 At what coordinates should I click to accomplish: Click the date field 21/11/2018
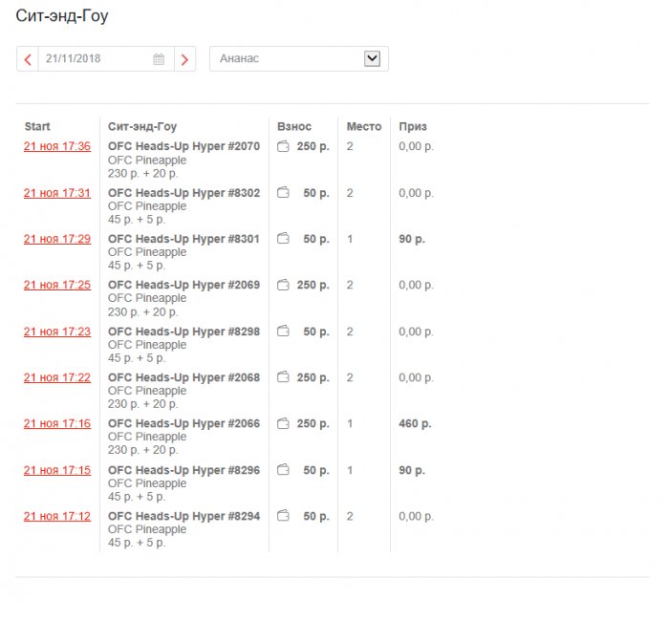106,59
